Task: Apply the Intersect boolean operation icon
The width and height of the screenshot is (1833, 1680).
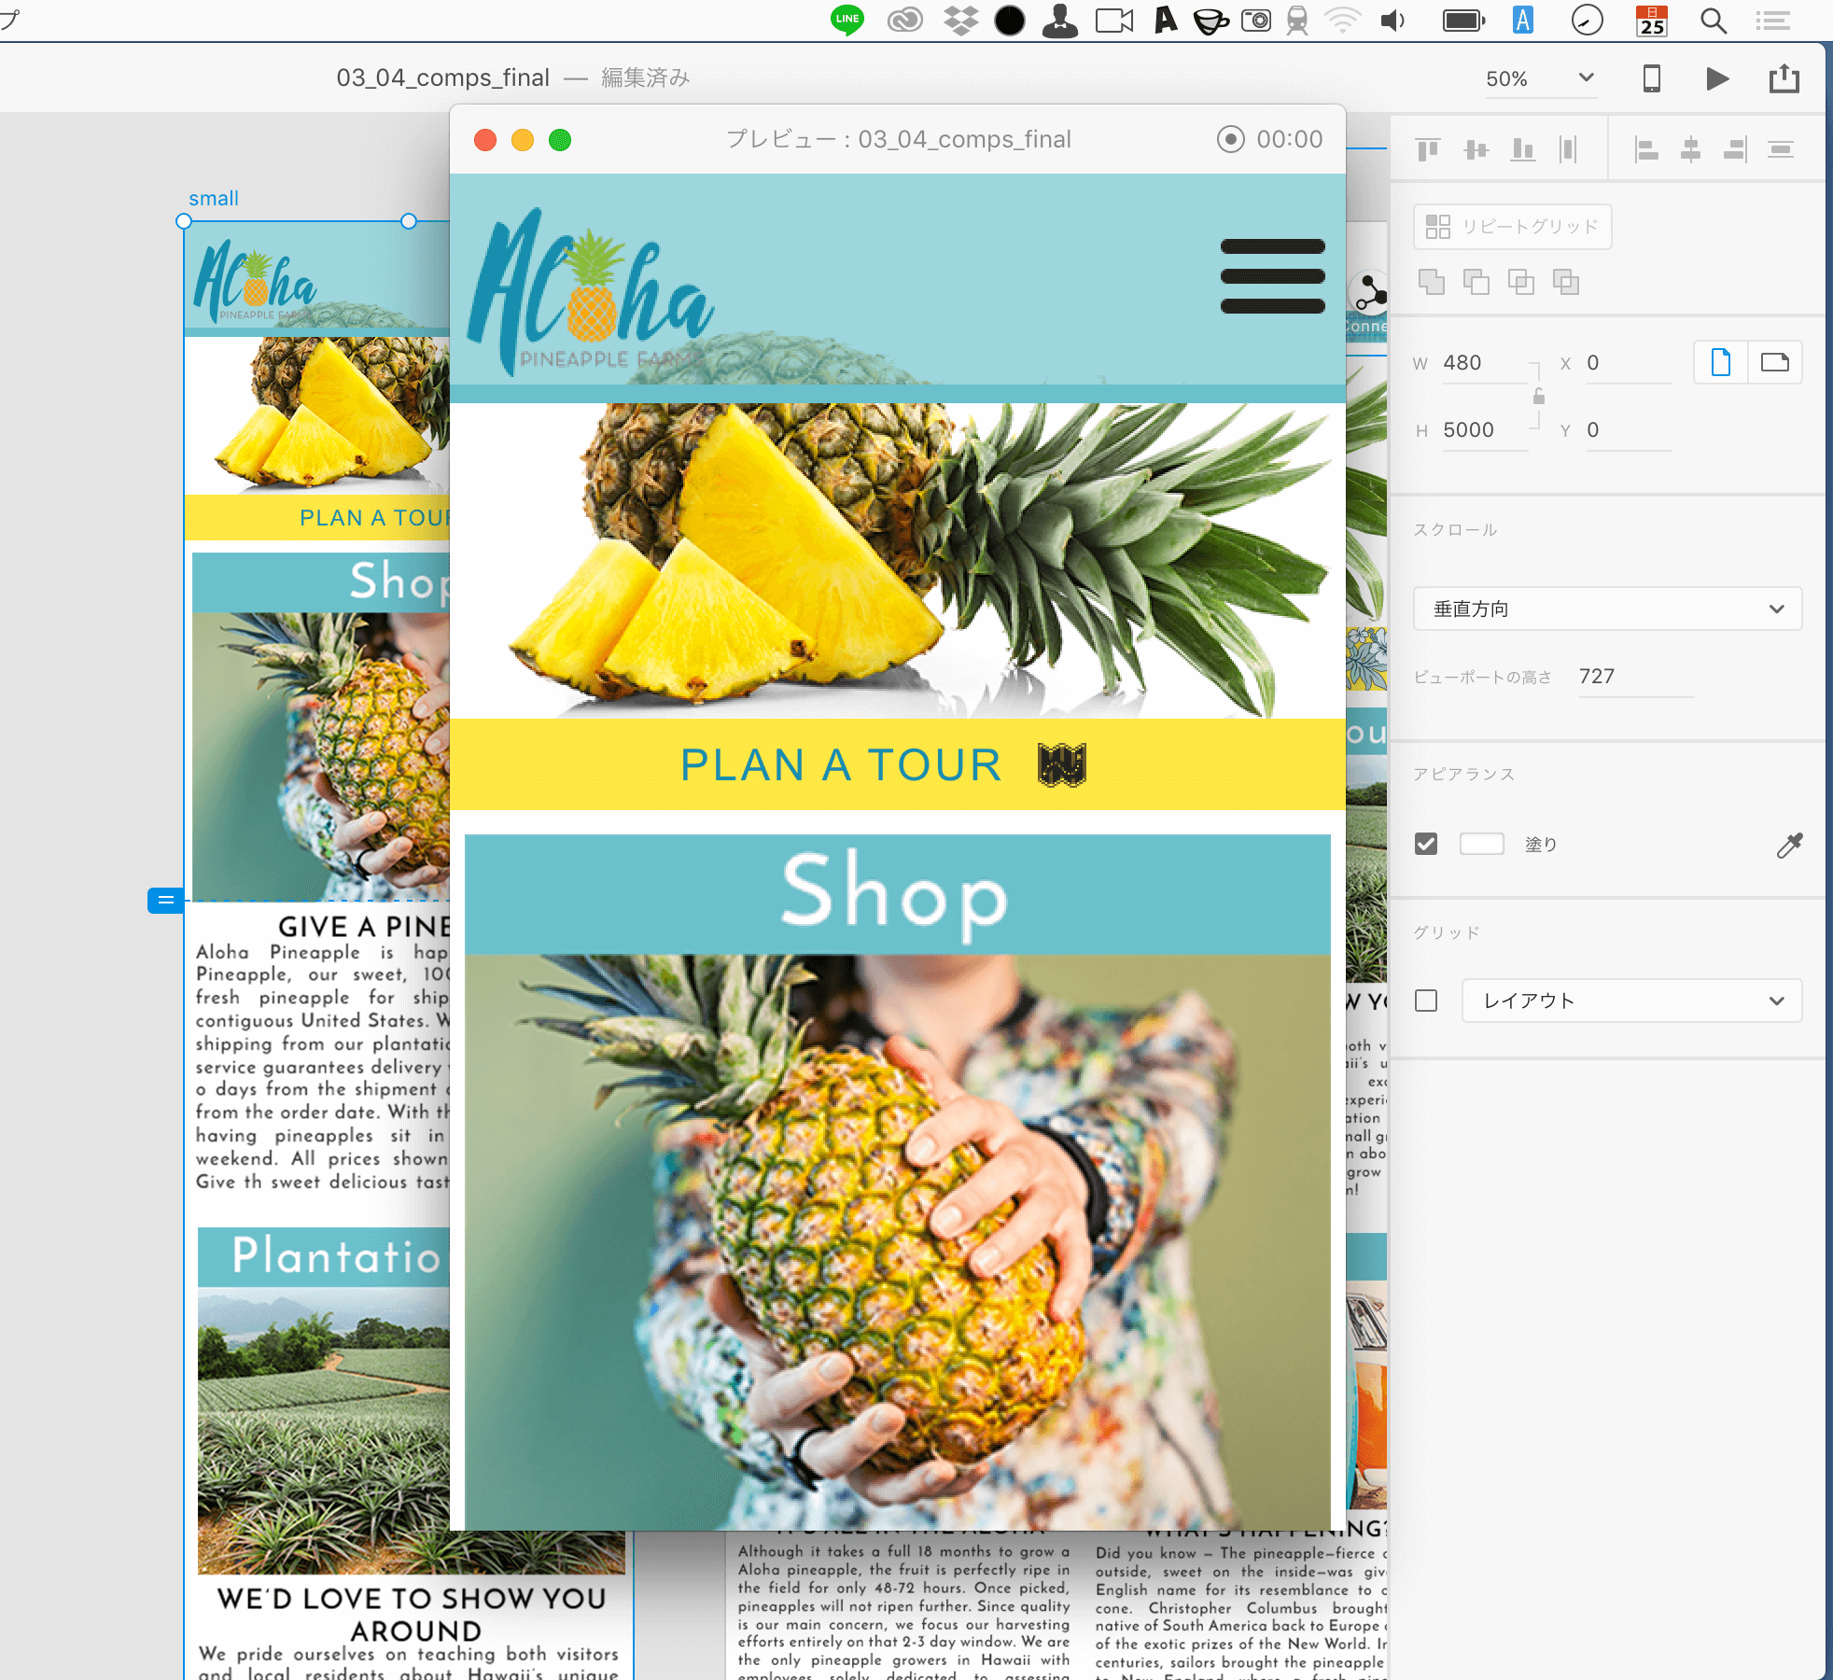Action: pyautogui.click(x=1521, y=282)
